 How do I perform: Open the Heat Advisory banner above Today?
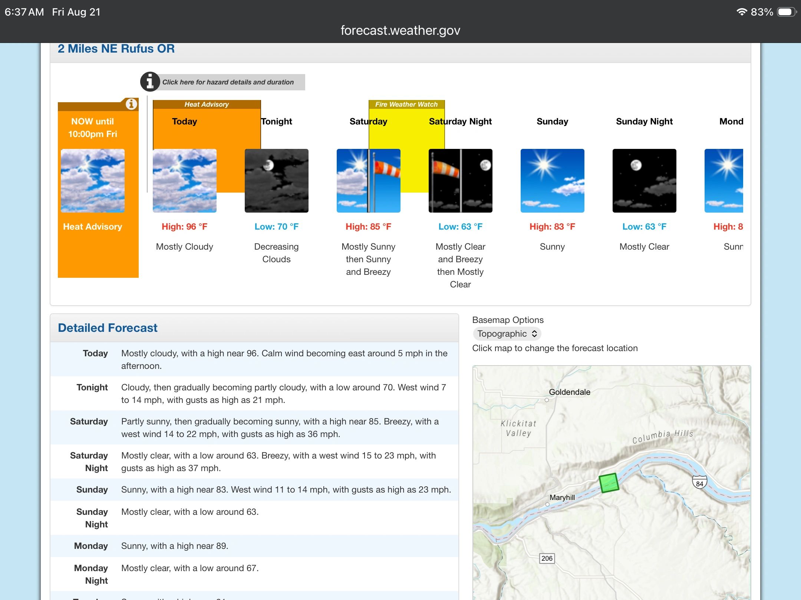click(207, 104)
